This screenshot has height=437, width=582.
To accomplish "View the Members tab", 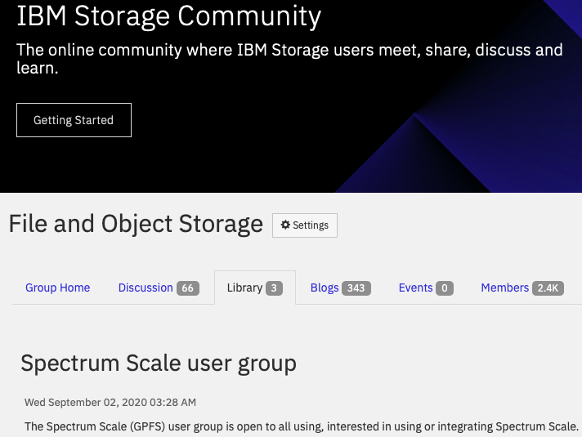I will pyautogui.click(x=522, y=288).
